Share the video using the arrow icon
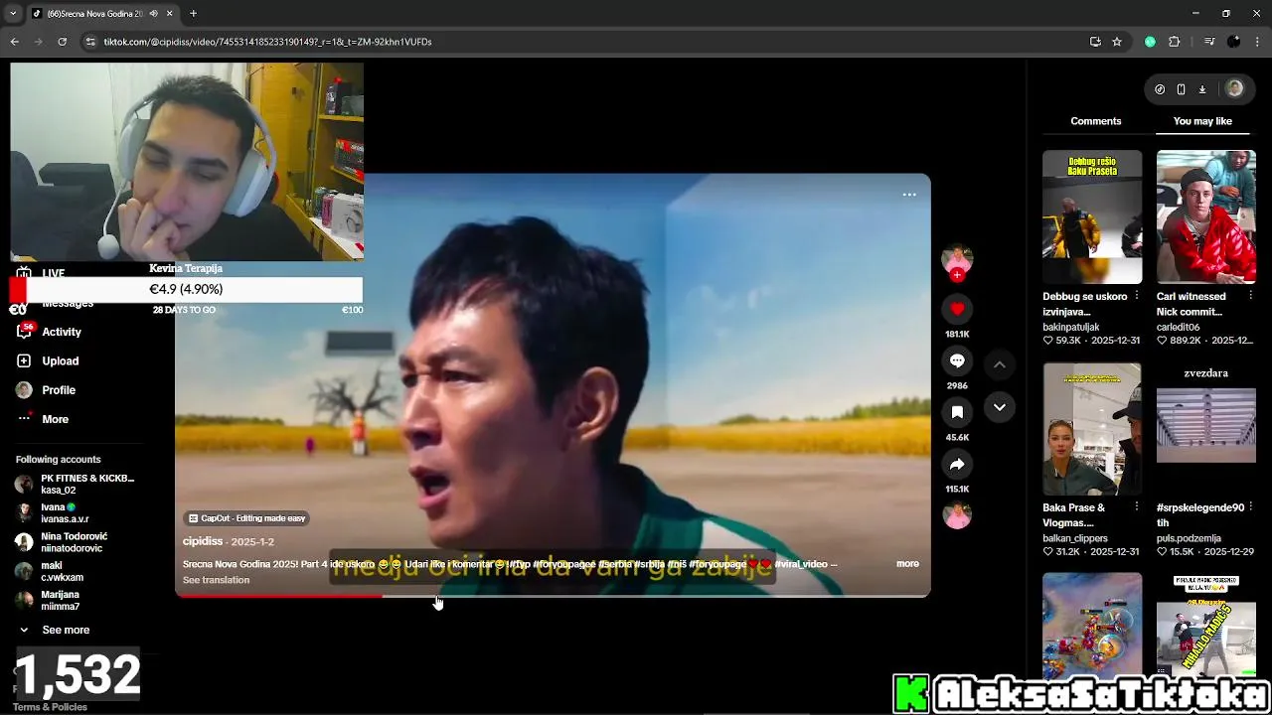 pos(957,464)
